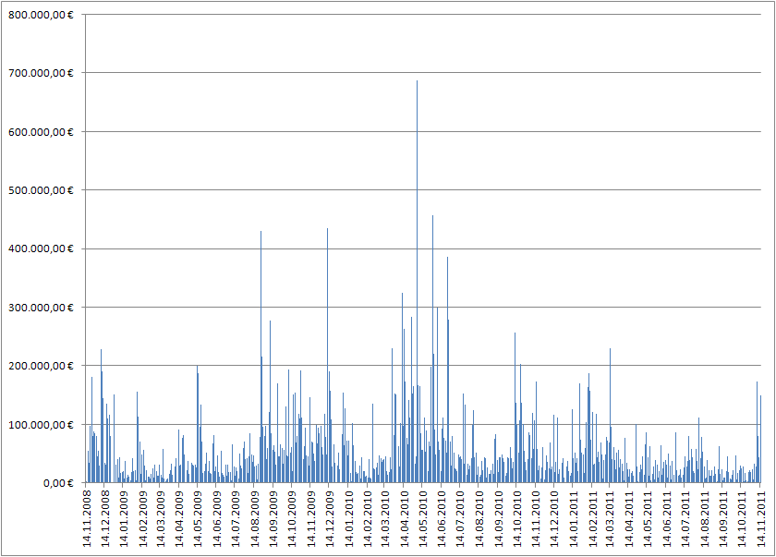Click the 14.10.2010 date label
776x557 pixels.
tap(516, 518)
